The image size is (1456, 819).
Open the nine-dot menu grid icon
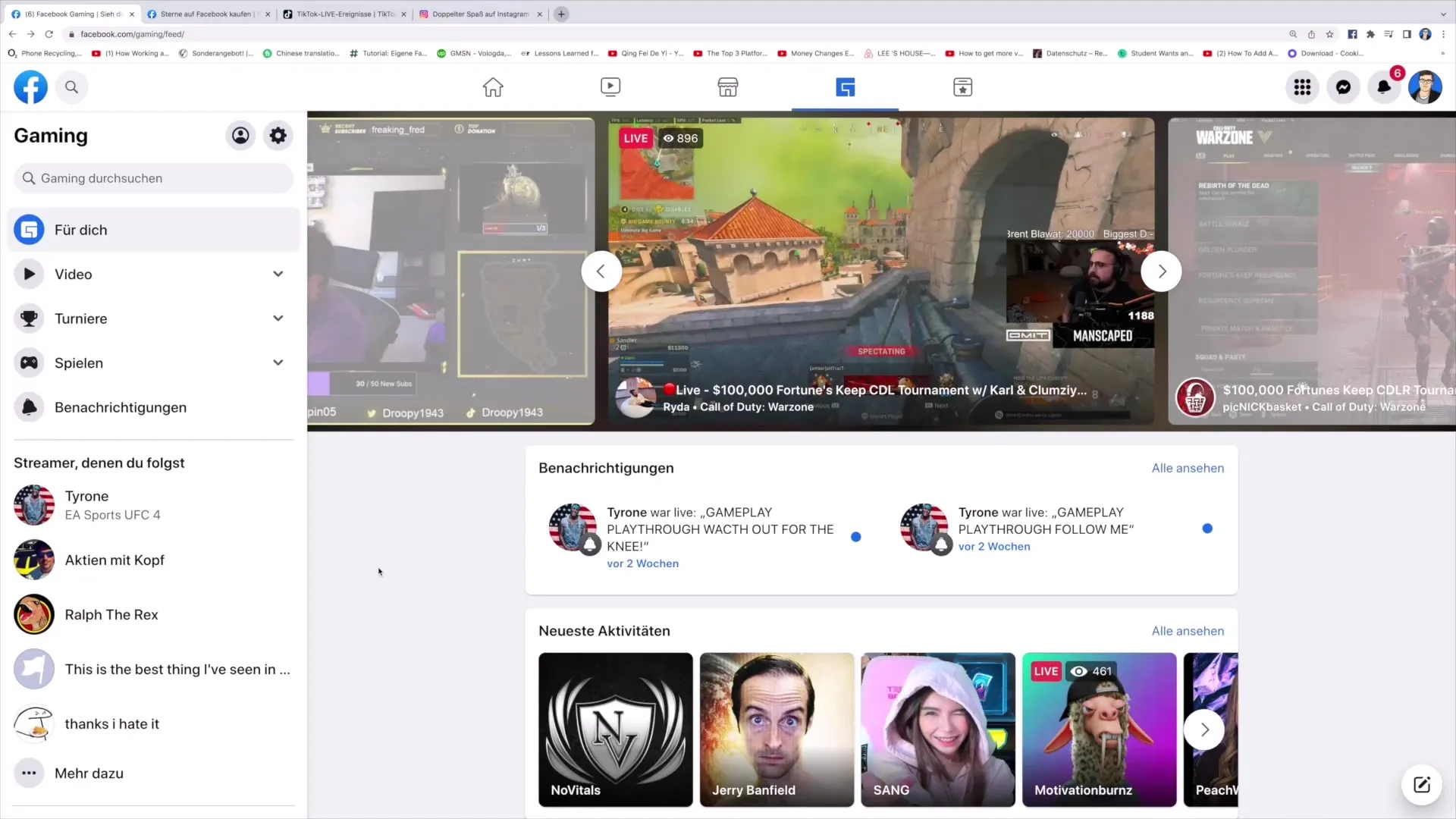(x=1302, y=87)
